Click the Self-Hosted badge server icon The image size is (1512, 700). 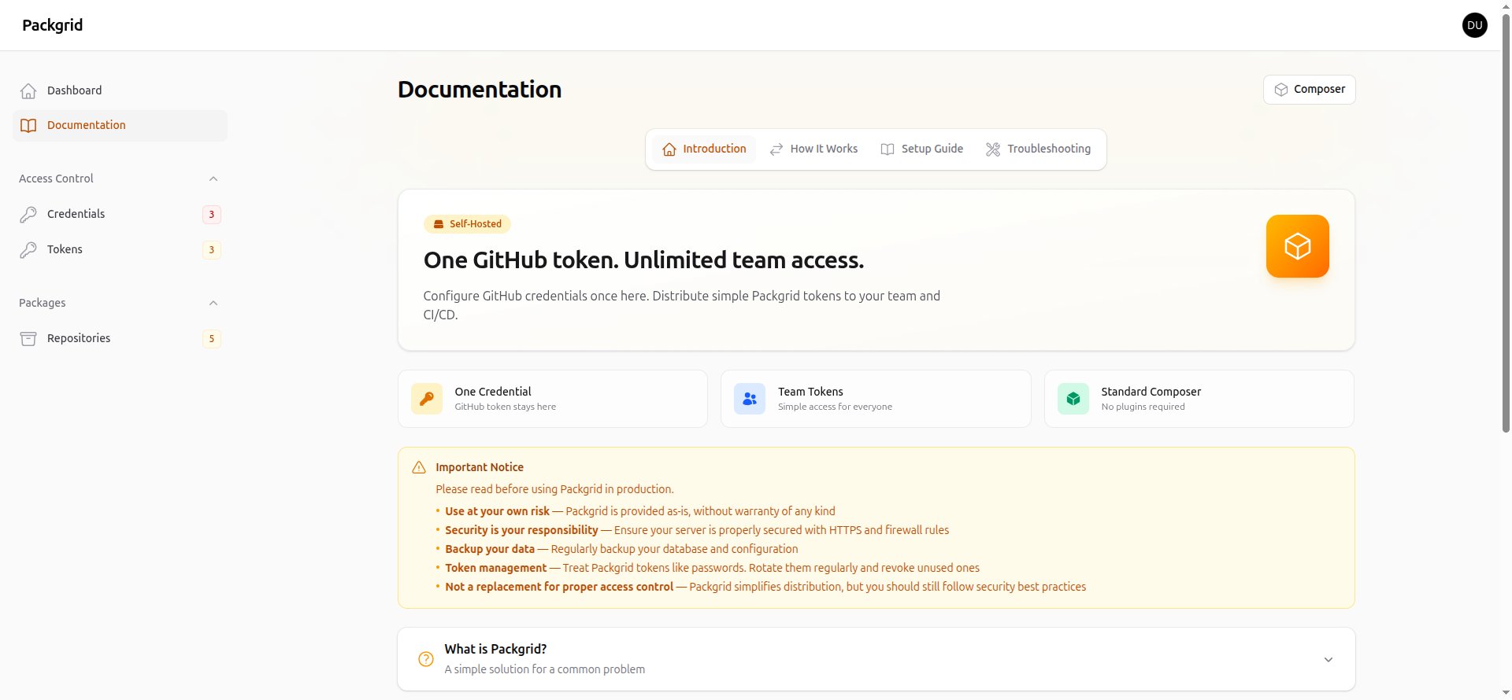pyautogui.click(x=439, y=224)
